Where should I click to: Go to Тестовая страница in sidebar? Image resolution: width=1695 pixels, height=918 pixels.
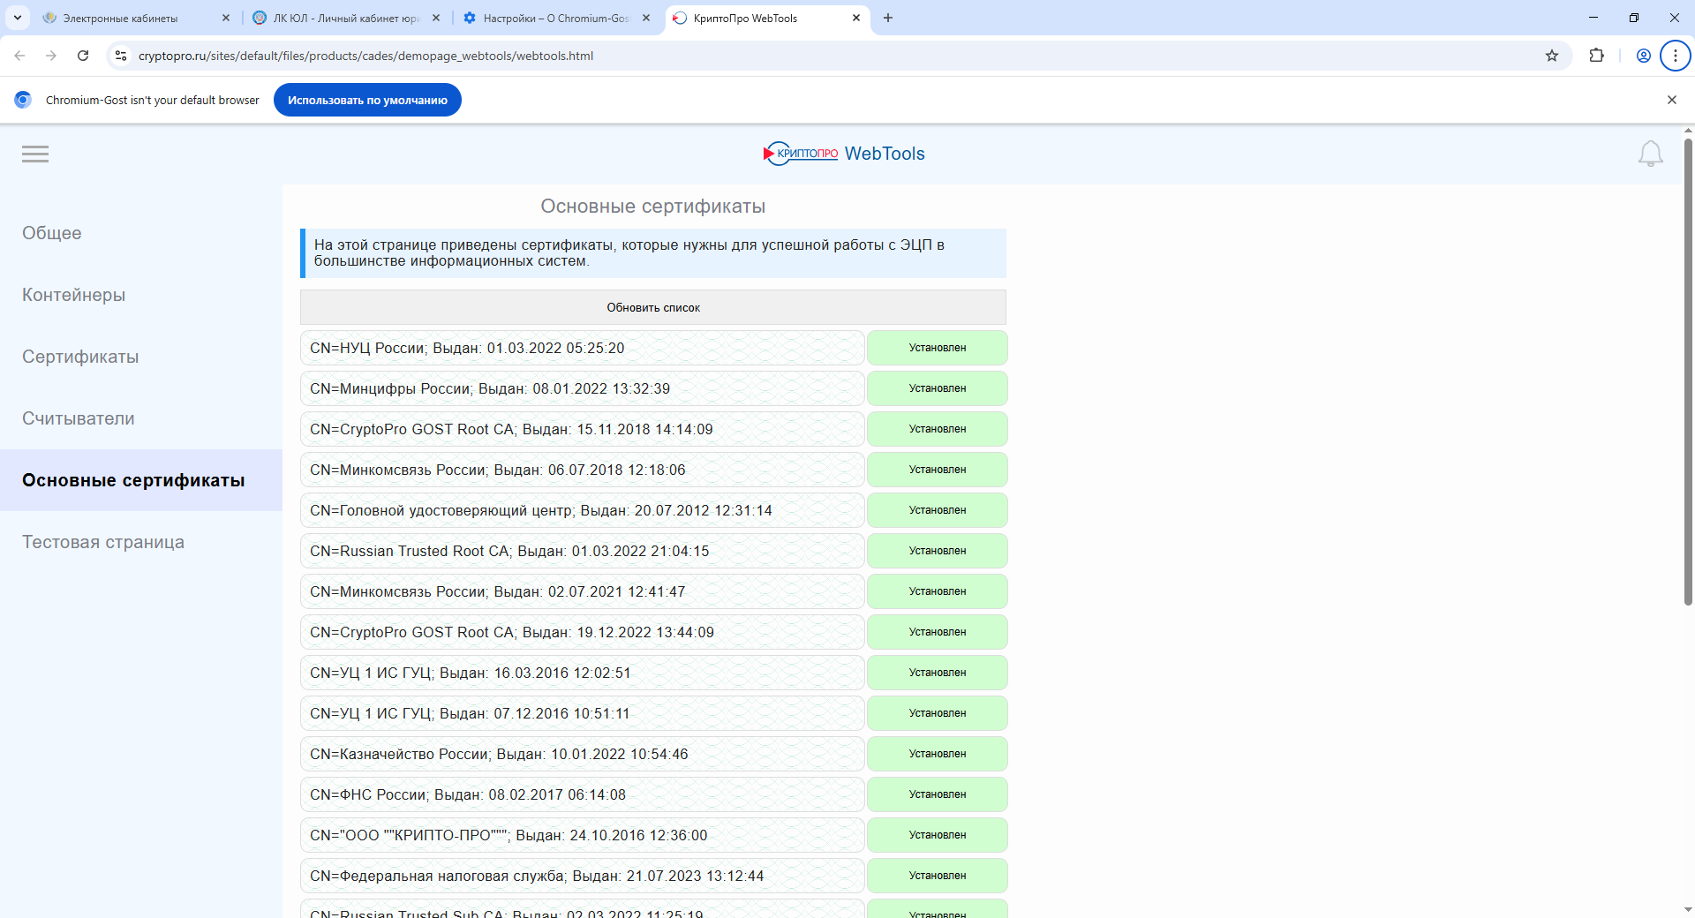tap(103, 542)
